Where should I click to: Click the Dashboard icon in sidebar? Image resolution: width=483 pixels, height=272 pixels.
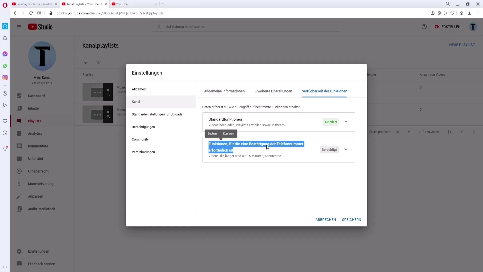(x=19, y=96)
